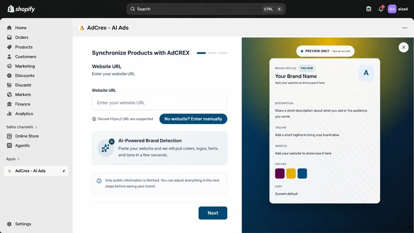Click the Markets globe icon
The image size is (414, 233).
point(9,95)
